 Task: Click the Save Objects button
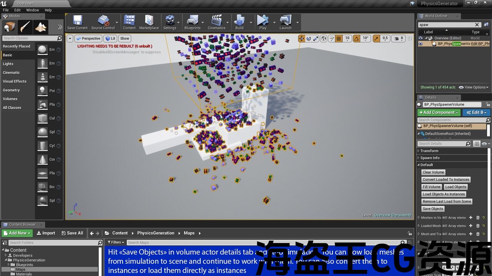click(x=433, y=209)
